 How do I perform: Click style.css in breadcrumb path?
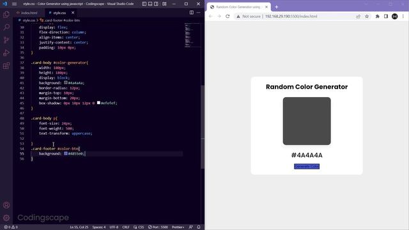(x=29, y=20)
